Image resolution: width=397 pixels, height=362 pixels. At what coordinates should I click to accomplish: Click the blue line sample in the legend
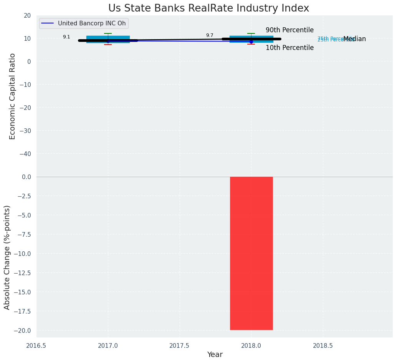coord(47,23)
